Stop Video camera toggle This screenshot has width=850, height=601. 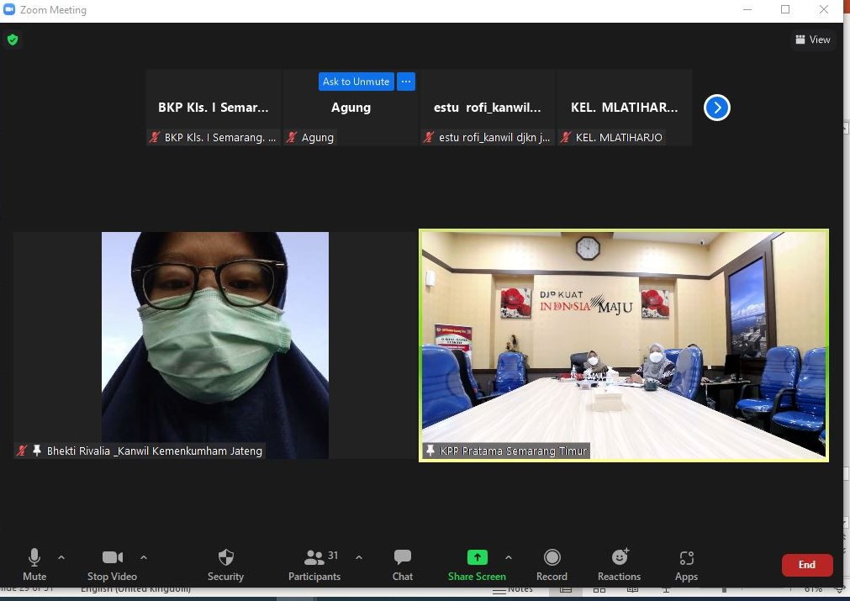point(112,563)
